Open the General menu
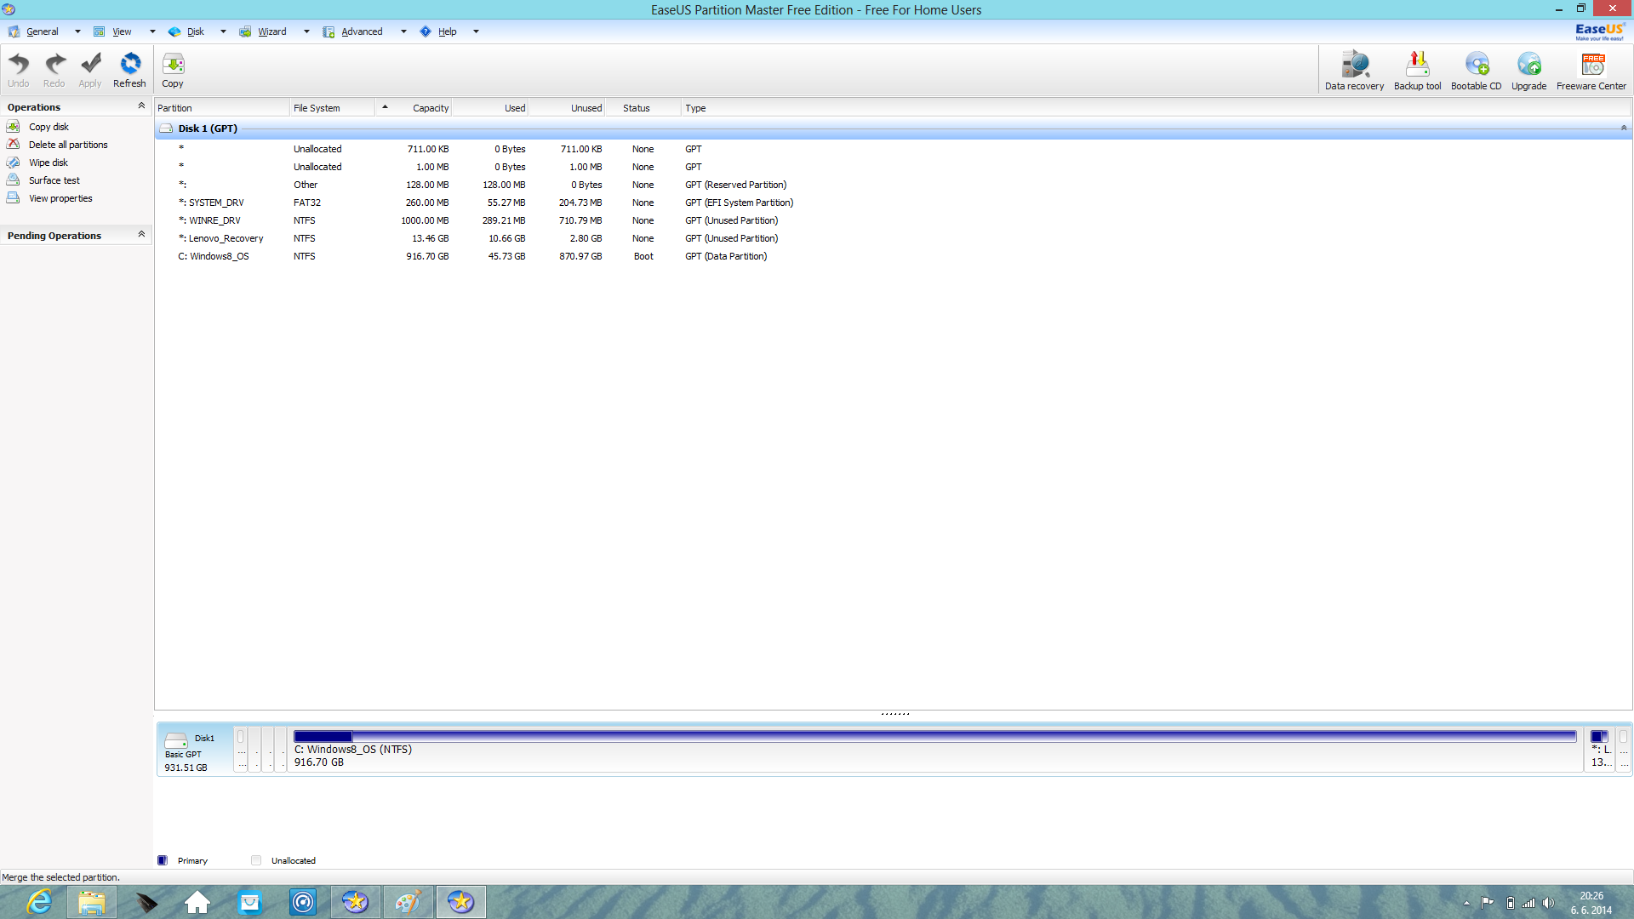The image size is (1634, 919). pos(42,31)
